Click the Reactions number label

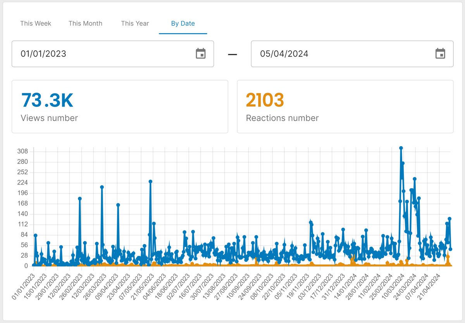(282, 118)
